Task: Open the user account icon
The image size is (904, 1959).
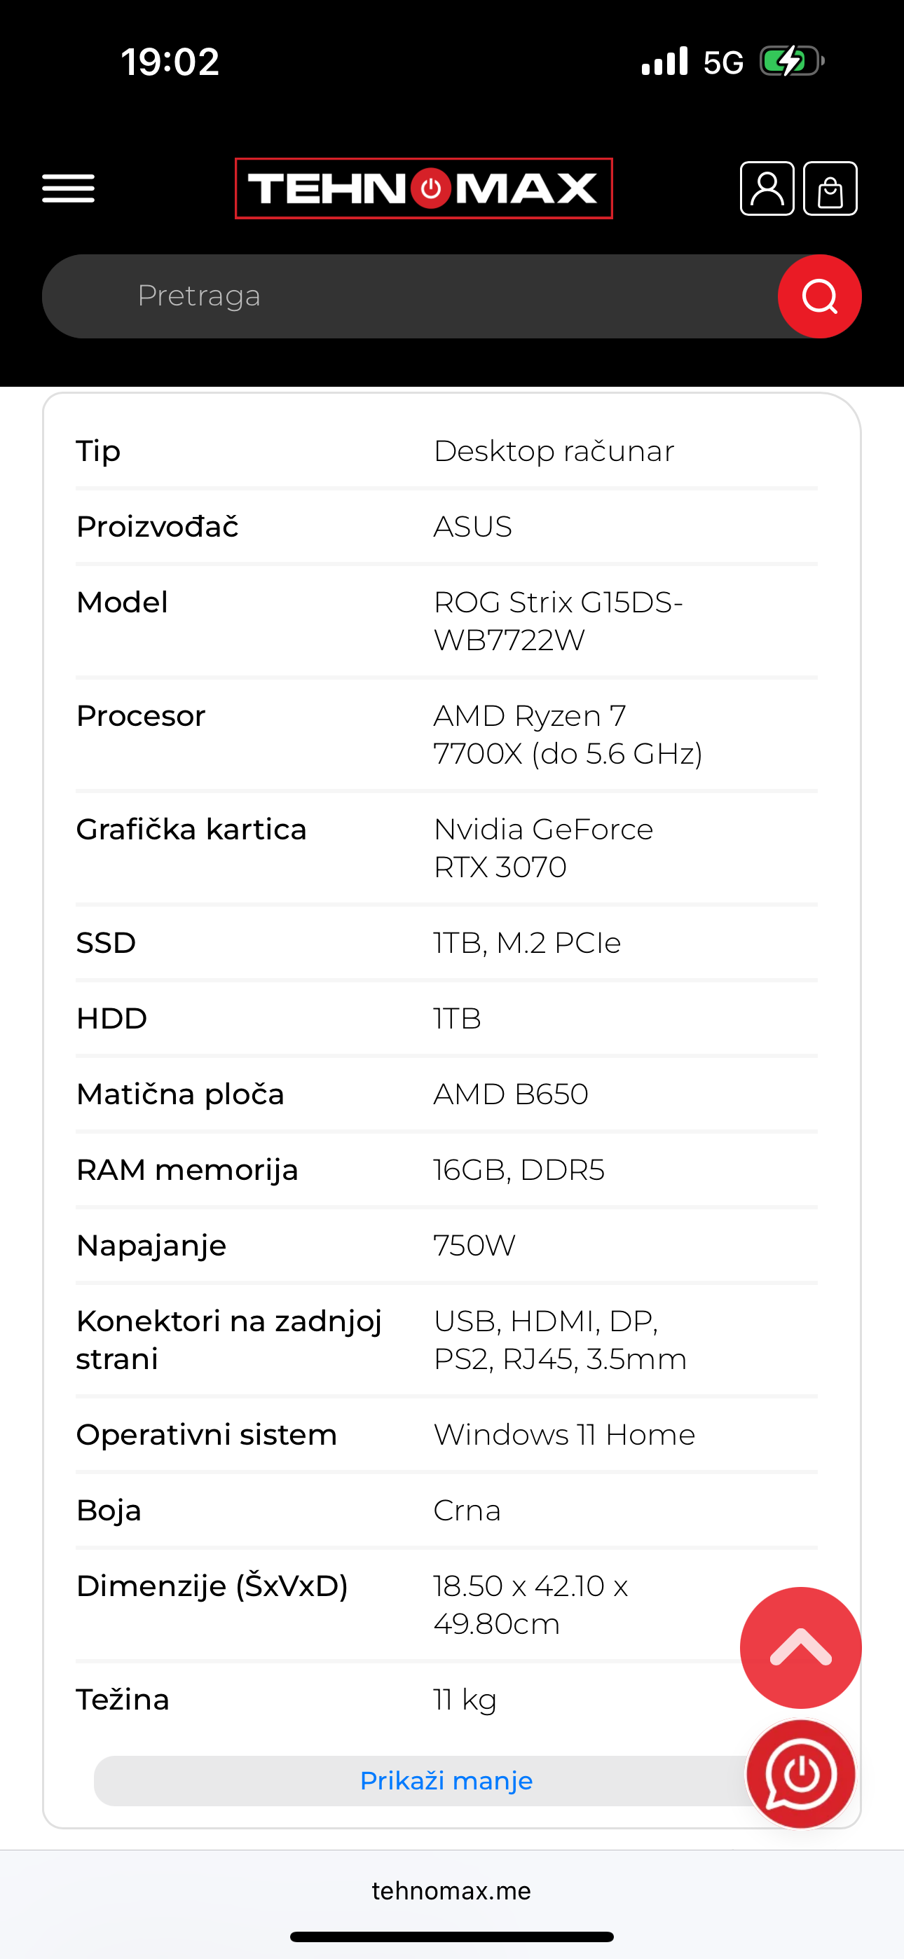Action: pyautogui.click(x=767, y=188)
